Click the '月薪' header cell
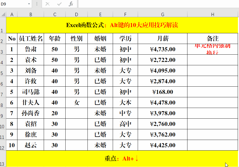 coord(163,38)
